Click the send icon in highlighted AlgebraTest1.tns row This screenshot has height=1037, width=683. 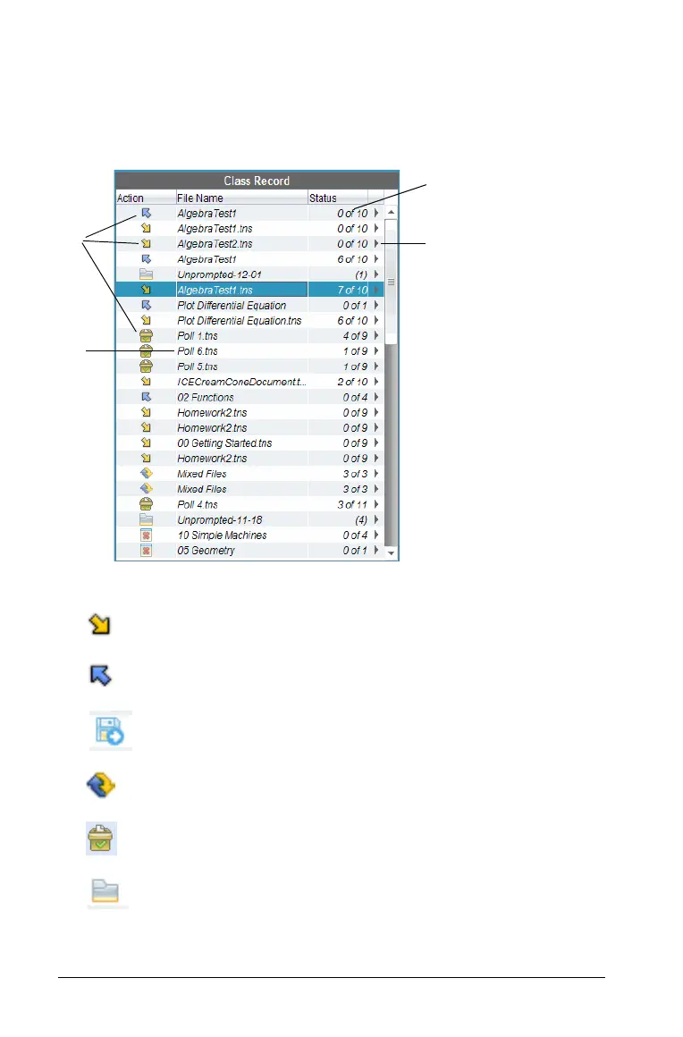click(146, 290)
